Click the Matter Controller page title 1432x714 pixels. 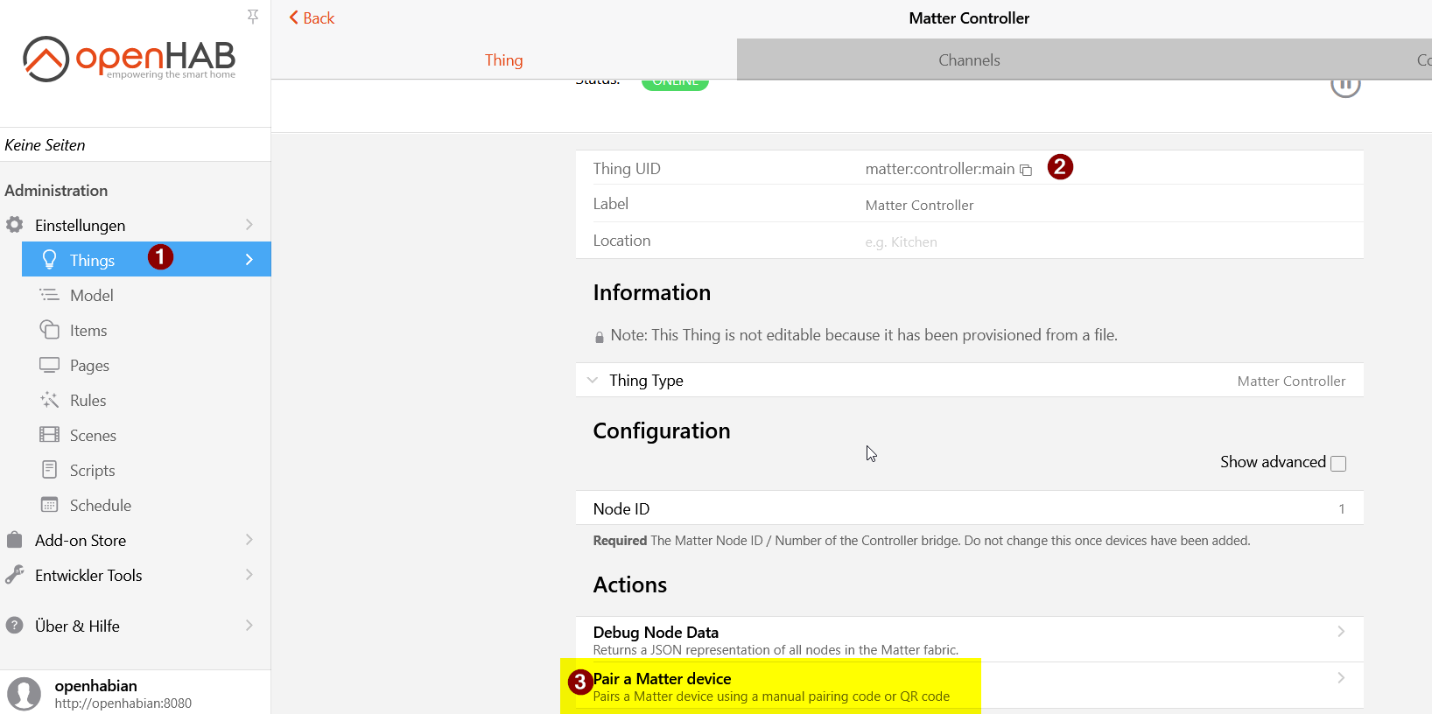tap(969, 18)
